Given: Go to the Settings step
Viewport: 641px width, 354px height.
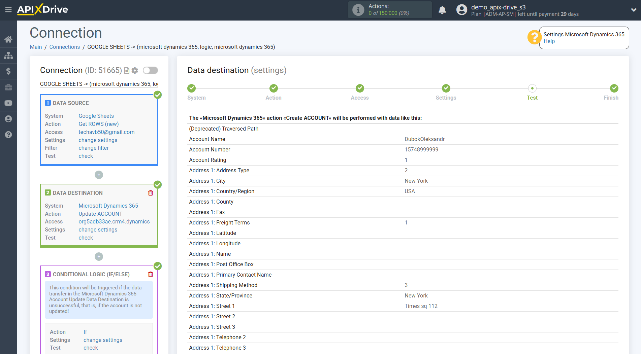Looking at the screenshot, I should click(446, 88).
